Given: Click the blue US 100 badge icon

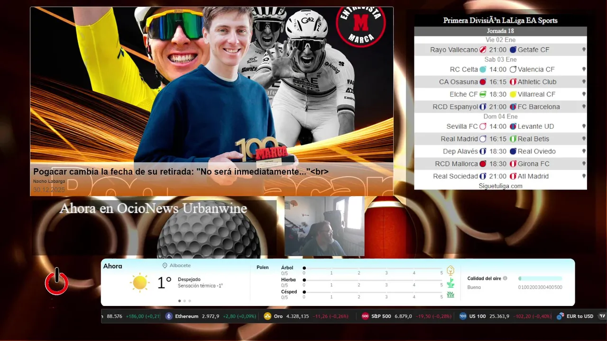Looking at the screenshot, I should 463,316.
